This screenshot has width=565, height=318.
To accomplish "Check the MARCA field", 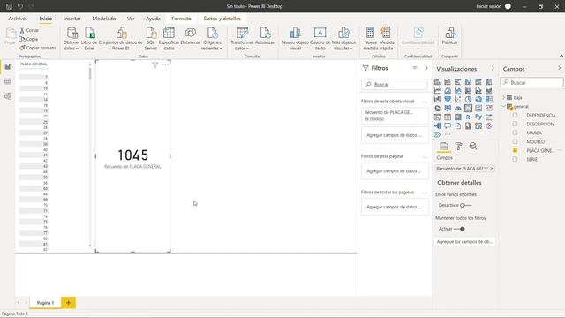I will 515,132.
